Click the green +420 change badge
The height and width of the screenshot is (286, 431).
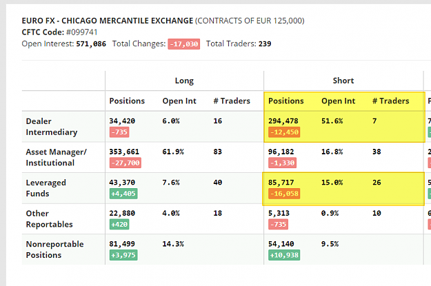[x=119, y=225]
